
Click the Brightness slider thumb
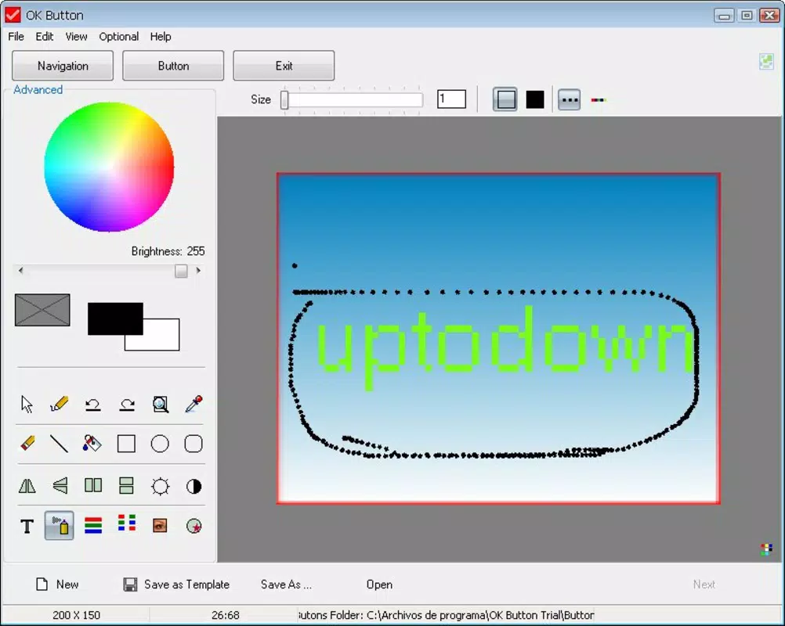coord(181,271)
